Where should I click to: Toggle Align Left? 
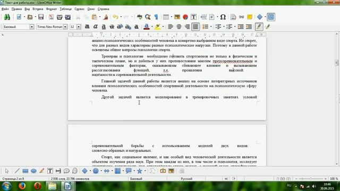(x=171, y=27)
